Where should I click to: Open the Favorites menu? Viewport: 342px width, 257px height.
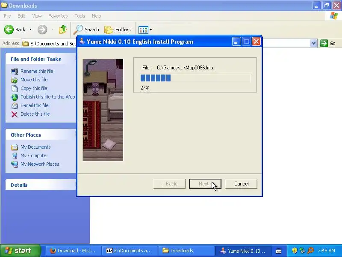pos(58,16)
